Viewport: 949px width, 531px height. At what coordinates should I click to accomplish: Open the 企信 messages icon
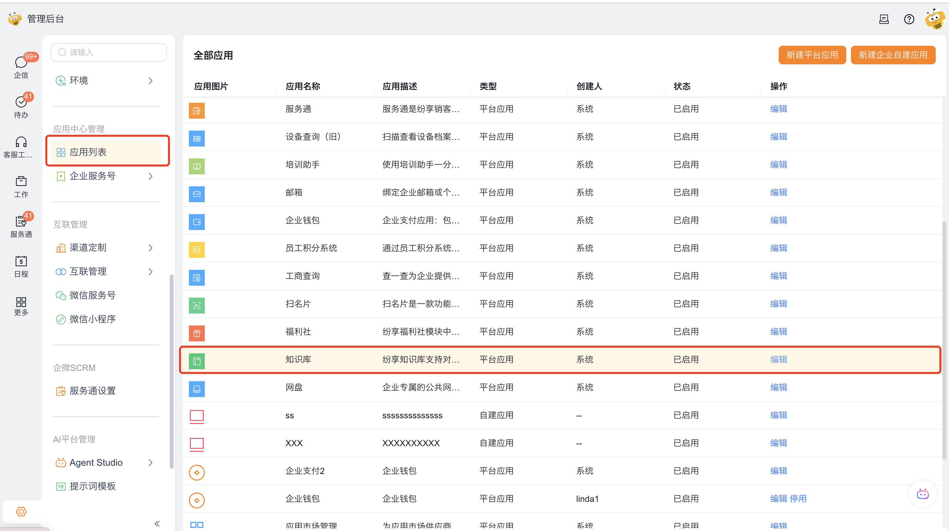[x=21, y=66]
